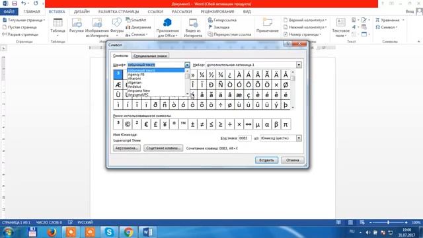Image resolution: width=423 pixels, height=238 pixels.
Task: Insert a page break (Разрыв страницы)
Action: click(20, 34)
